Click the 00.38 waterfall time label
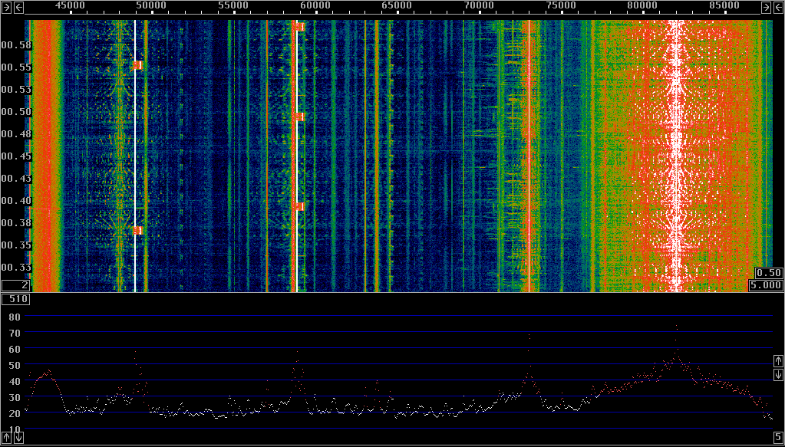Viewport: 785px width, 447px height. pos(16,224)
